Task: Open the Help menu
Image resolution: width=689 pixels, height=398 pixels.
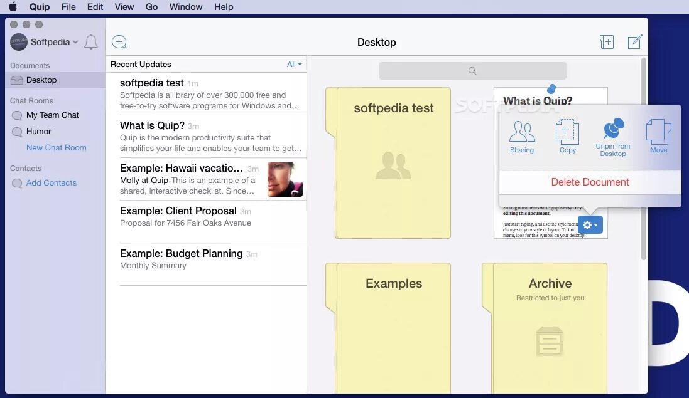Action: pyautogui.click(x=224, y=7)
